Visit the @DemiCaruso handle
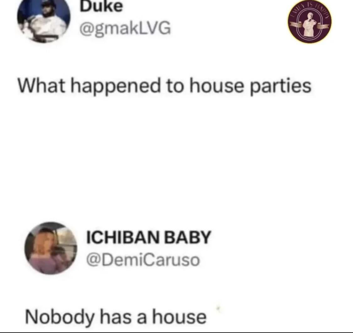353x333 pixels. (143, 260)
